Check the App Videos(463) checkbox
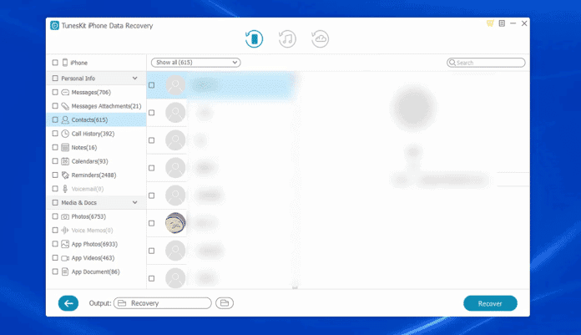Image resolution: width=581 pixels, height=335 pixels. (x=55, y=258)
